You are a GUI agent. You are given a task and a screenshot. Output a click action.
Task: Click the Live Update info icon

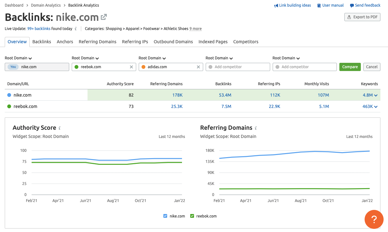pyautogui.click(x=76, y=29)
